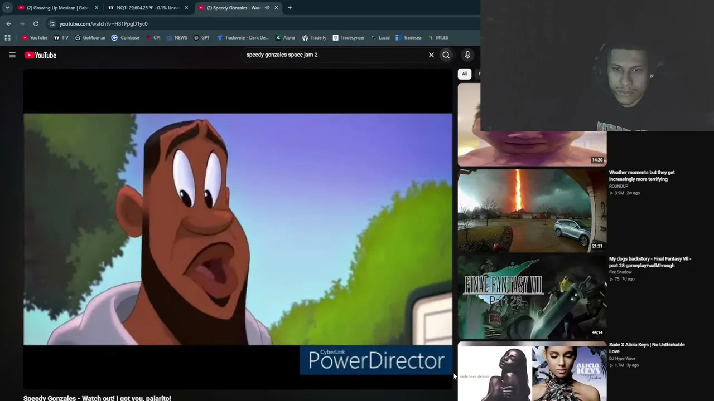
Task: Open the Tradesea bookmark
Action: pos(408,38)
